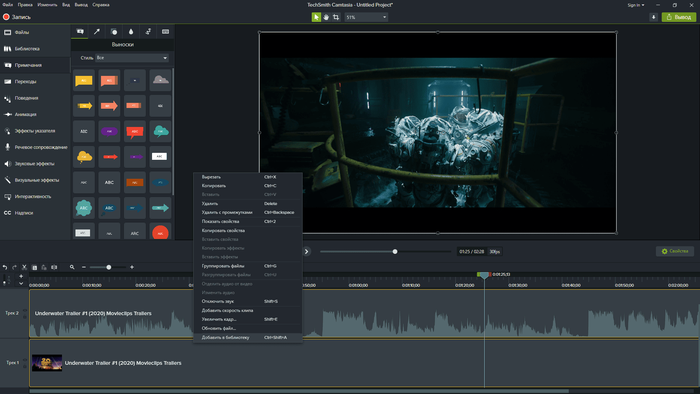
Task: Select the gray cloud callout
Action: (160, 80)
